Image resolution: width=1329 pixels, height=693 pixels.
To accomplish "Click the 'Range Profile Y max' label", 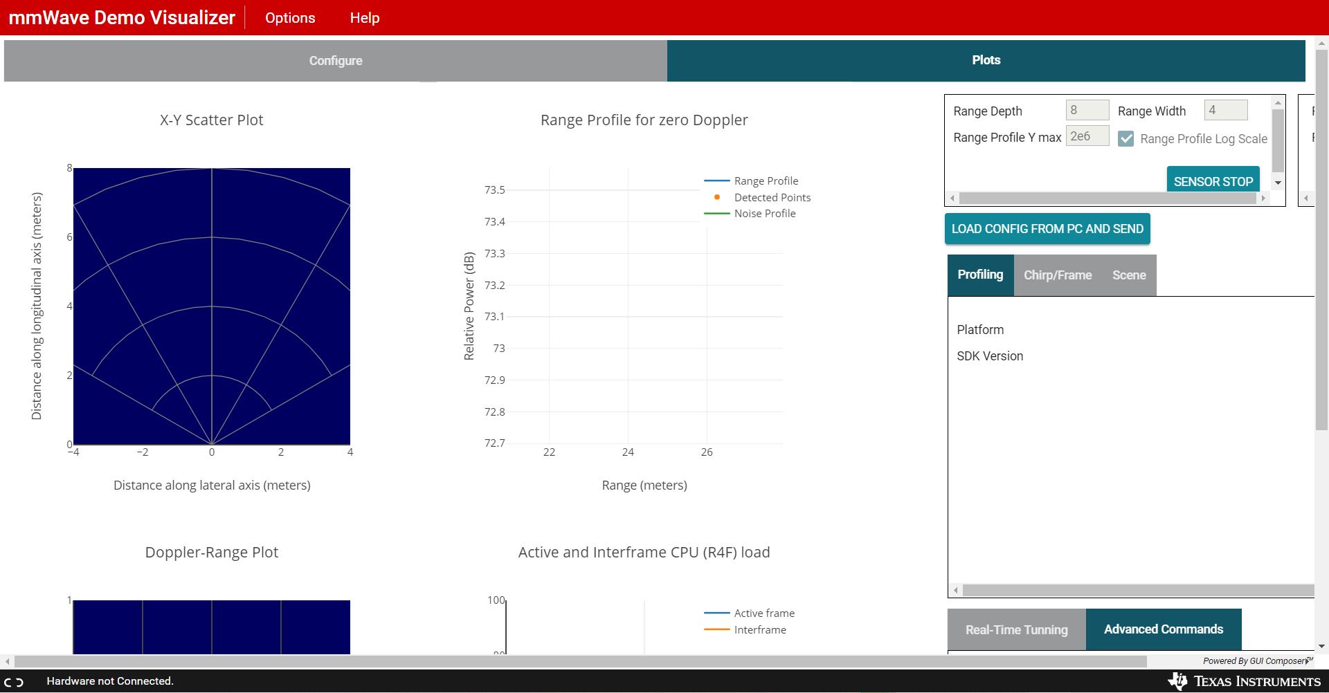I will 1007,138.
